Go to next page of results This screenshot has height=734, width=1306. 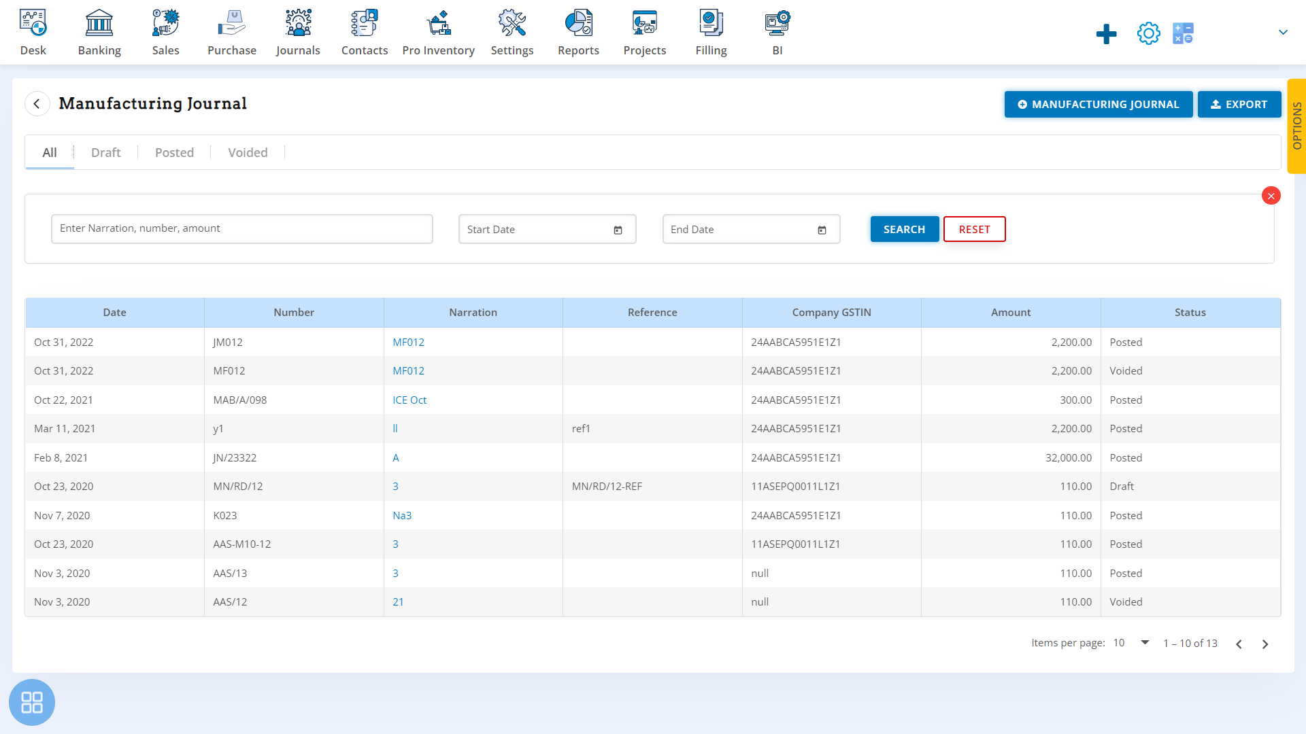[x=1265, y=644]
